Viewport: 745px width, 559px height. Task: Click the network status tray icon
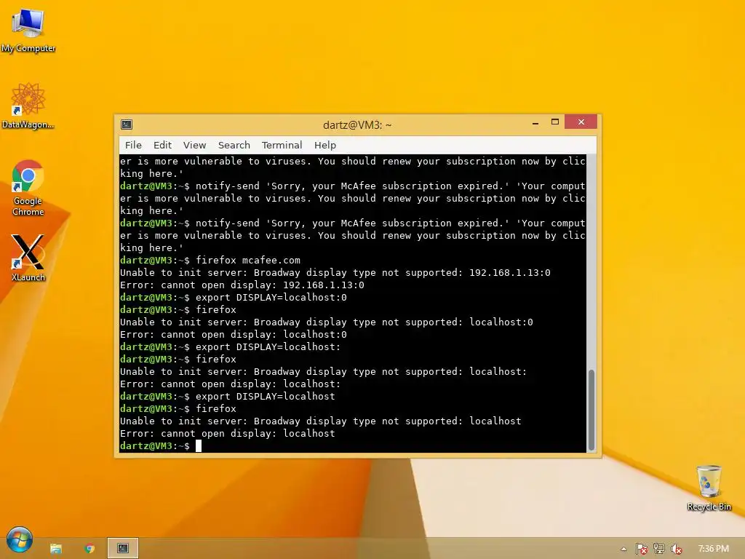point(659,549)
